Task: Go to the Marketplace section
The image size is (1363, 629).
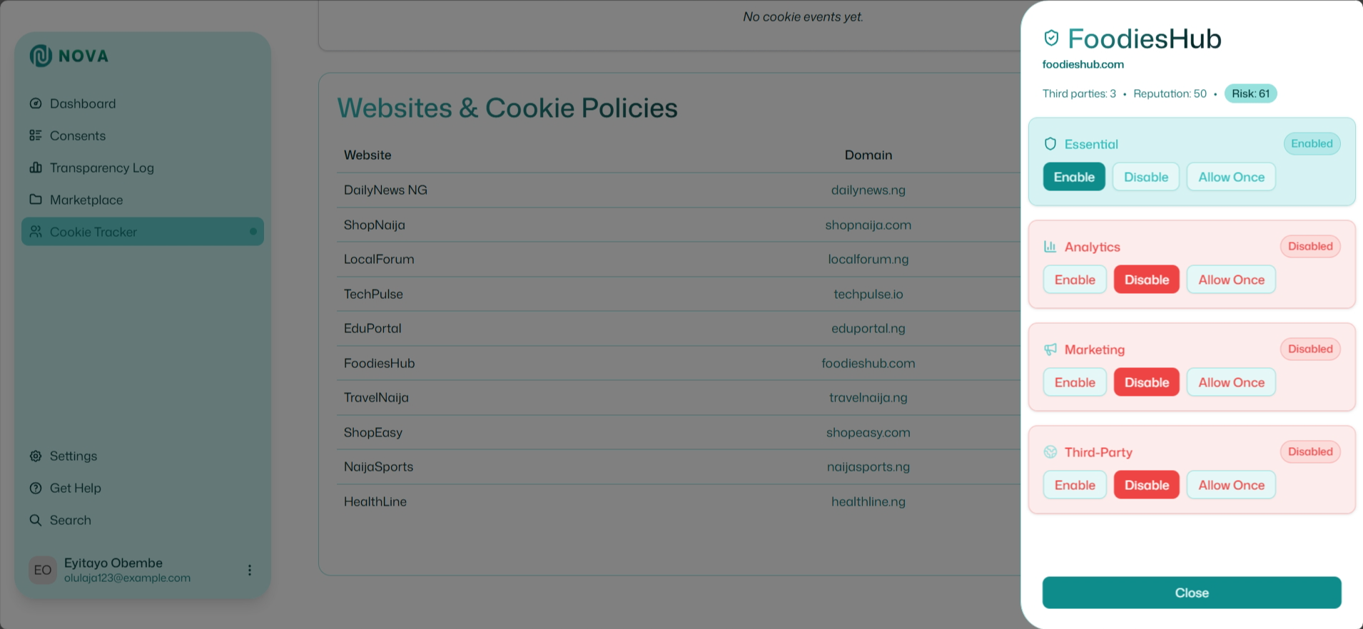Action: 86,200
